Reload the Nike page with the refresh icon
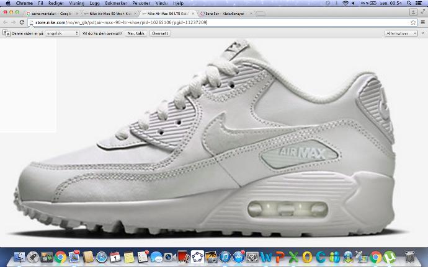 coord(22,22)
